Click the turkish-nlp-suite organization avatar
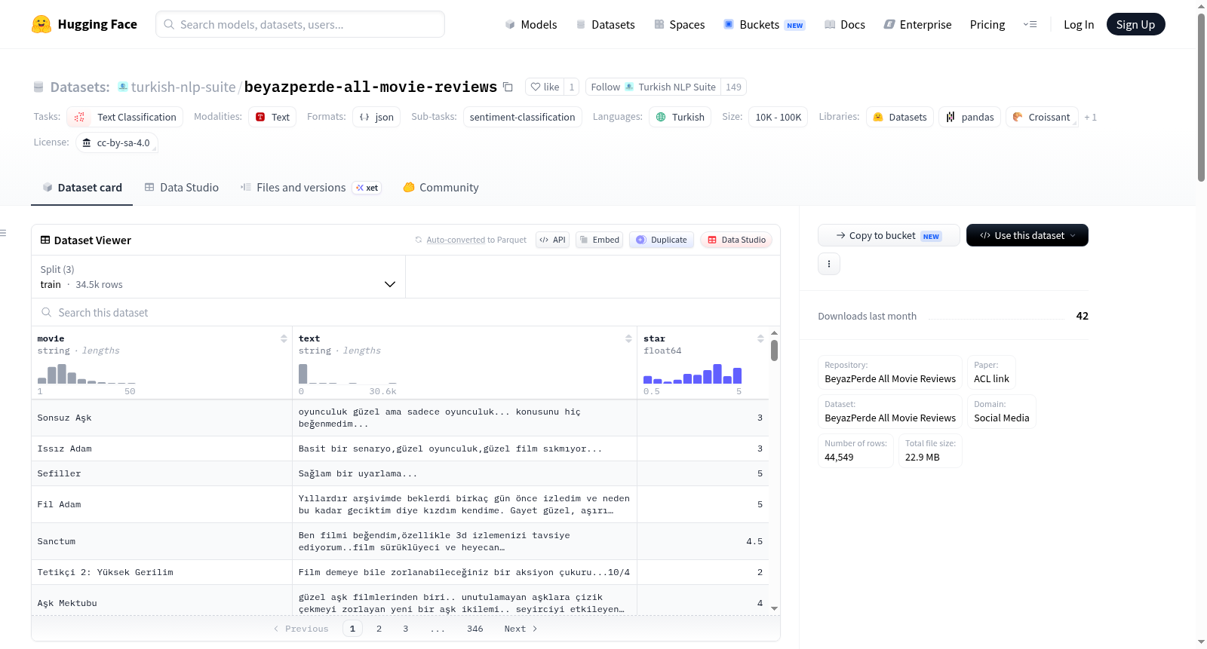The height and width of the screenshot is (649, 1207). tap(123, 87)
